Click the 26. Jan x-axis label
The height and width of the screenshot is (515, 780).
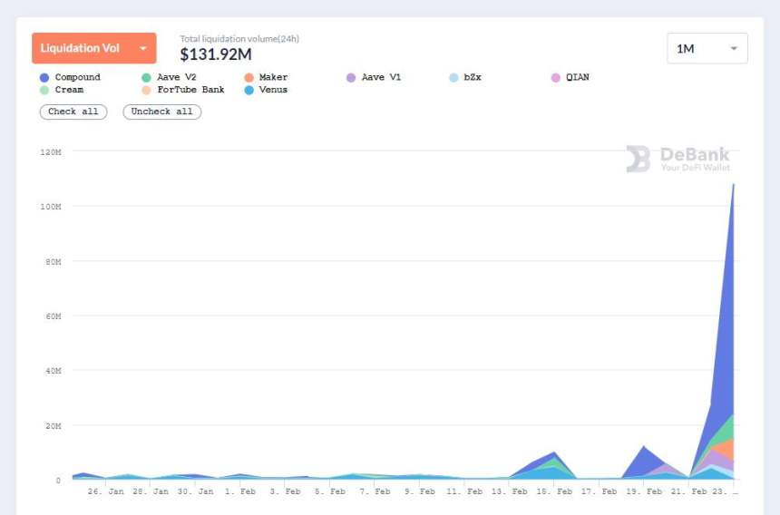tap(105, 491)
